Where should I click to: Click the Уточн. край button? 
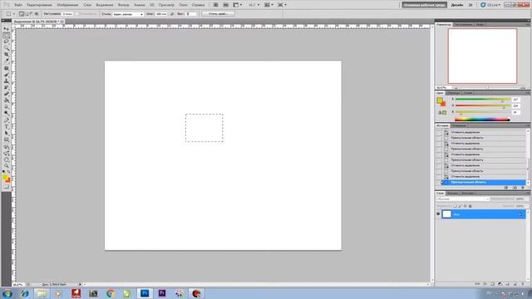tap(218, 14)
